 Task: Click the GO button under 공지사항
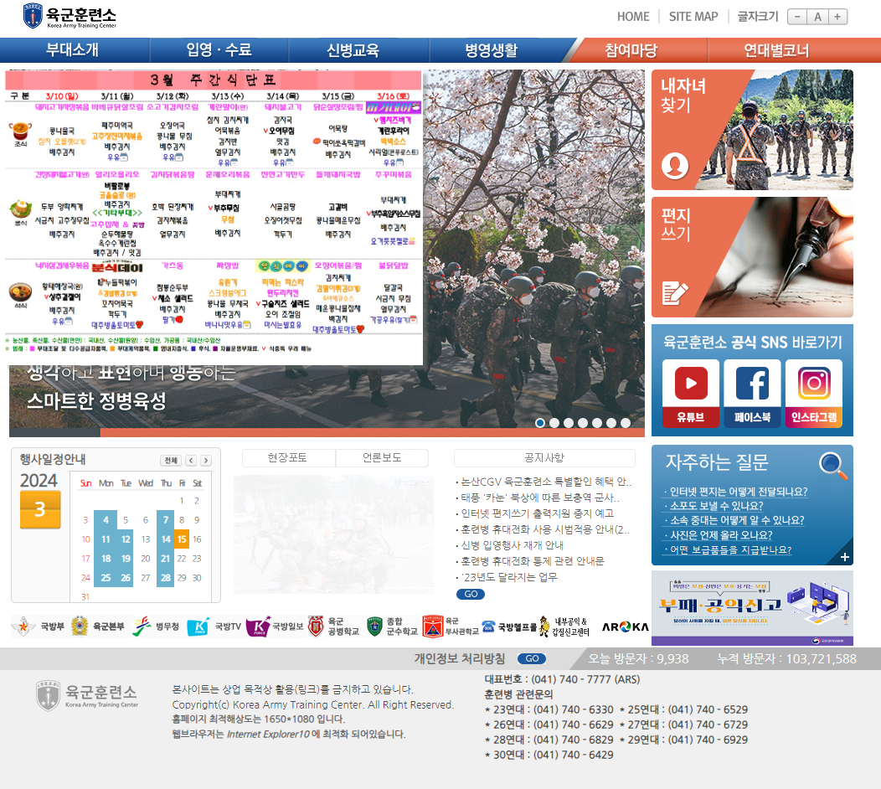470,594
